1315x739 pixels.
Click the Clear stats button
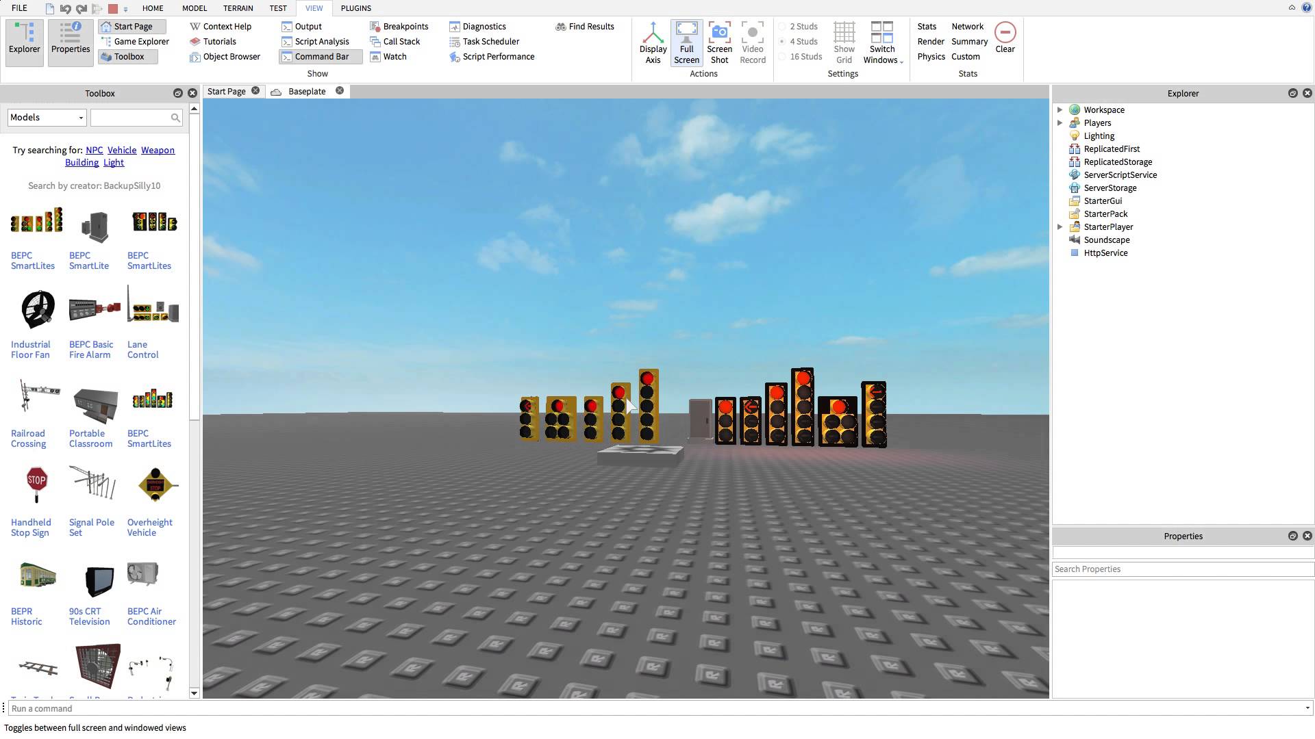(x=1005, y=38)
